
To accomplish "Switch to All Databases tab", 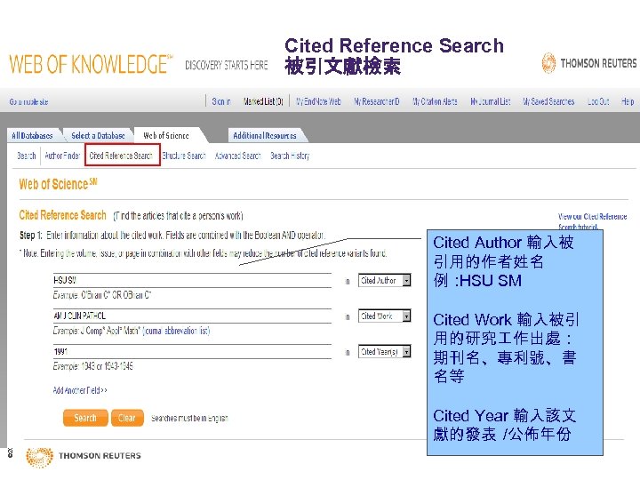I will (x=32, y=135).
